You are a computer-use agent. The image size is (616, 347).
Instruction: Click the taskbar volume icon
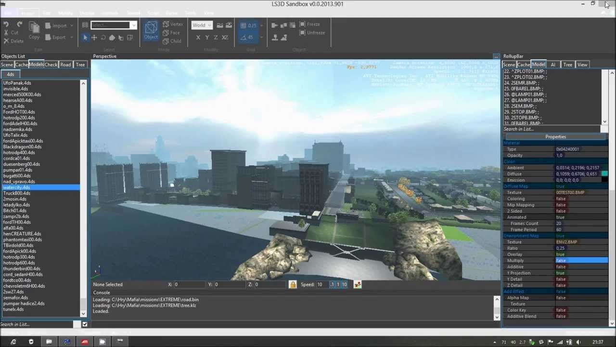(578, 342)
